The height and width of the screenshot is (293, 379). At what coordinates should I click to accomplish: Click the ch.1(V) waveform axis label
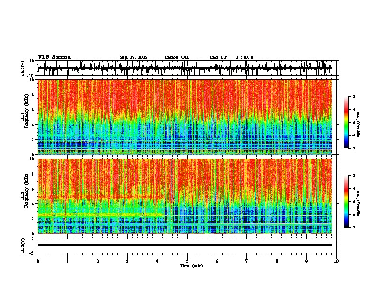(23, 68)
